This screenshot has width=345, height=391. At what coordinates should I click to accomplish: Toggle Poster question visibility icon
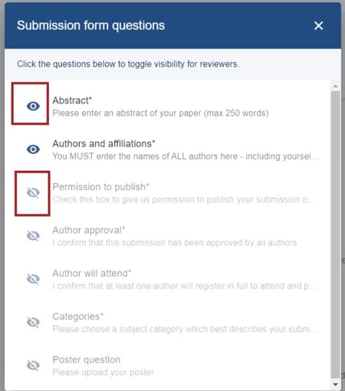tap(33, 365)
